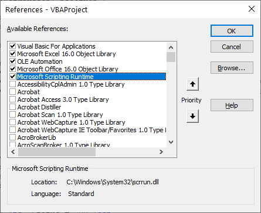Select the OLE Automation row text

(x=40, y=61)
